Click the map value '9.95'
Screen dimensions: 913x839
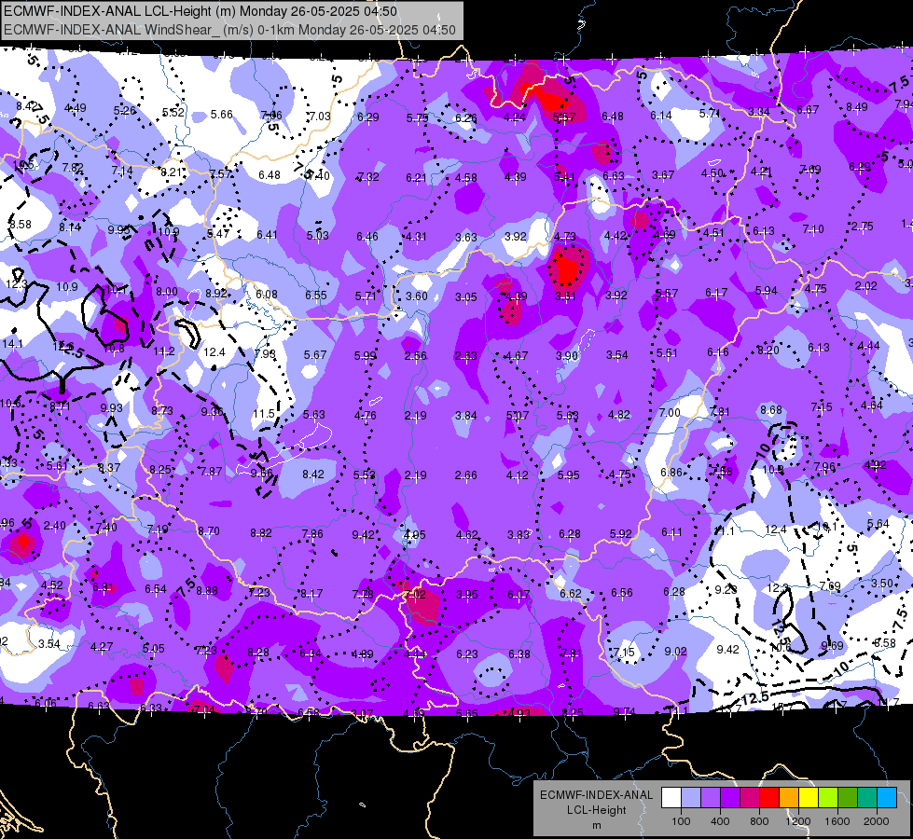(118, 229)
